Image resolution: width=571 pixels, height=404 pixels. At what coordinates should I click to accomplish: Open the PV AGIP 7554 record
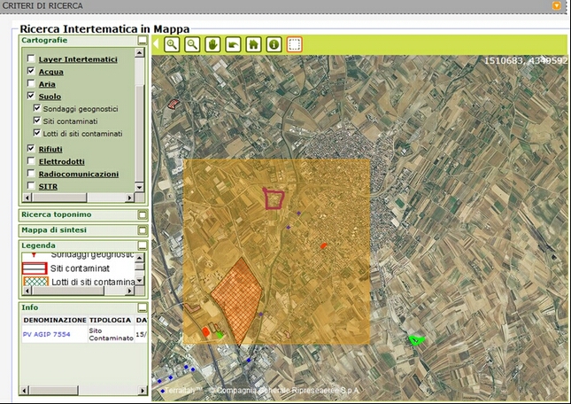[x=46, y=334]
